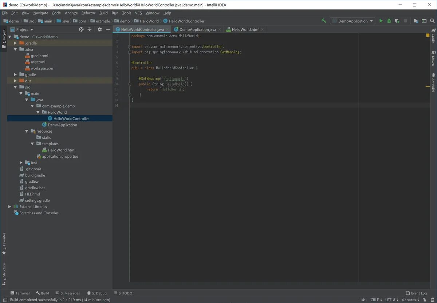Expand the .gradle folder
The image size is (437, 303).
16,43
